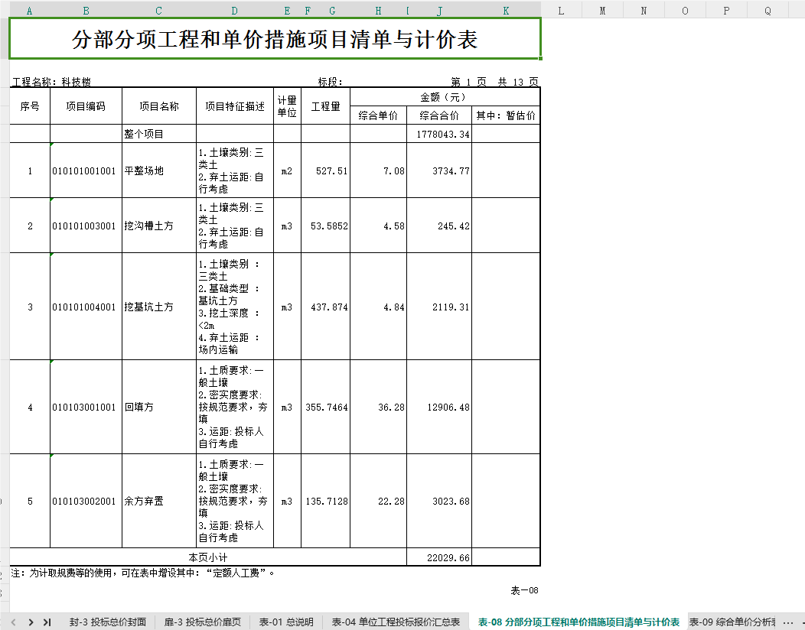Select the active 表-08 分部分项工程 sheet tab
Viewport: 805px width, 630px height.
(578, 622)
